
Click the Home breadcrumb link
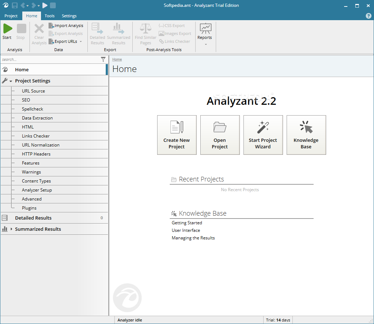point(117,59)
